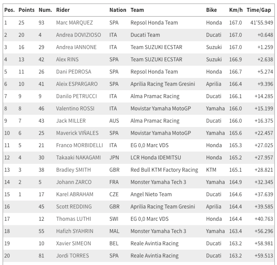The image size is (277, 265).
Task: Select rider Jordi TORRES
Action: (x=72, y=256)
